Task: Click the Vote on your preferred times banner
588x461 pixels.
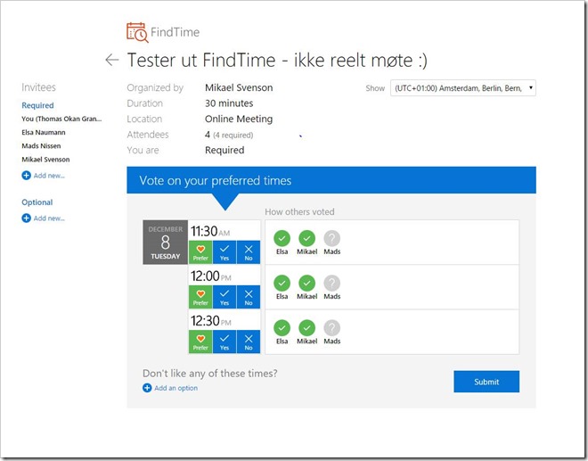Action: point(331,180)
